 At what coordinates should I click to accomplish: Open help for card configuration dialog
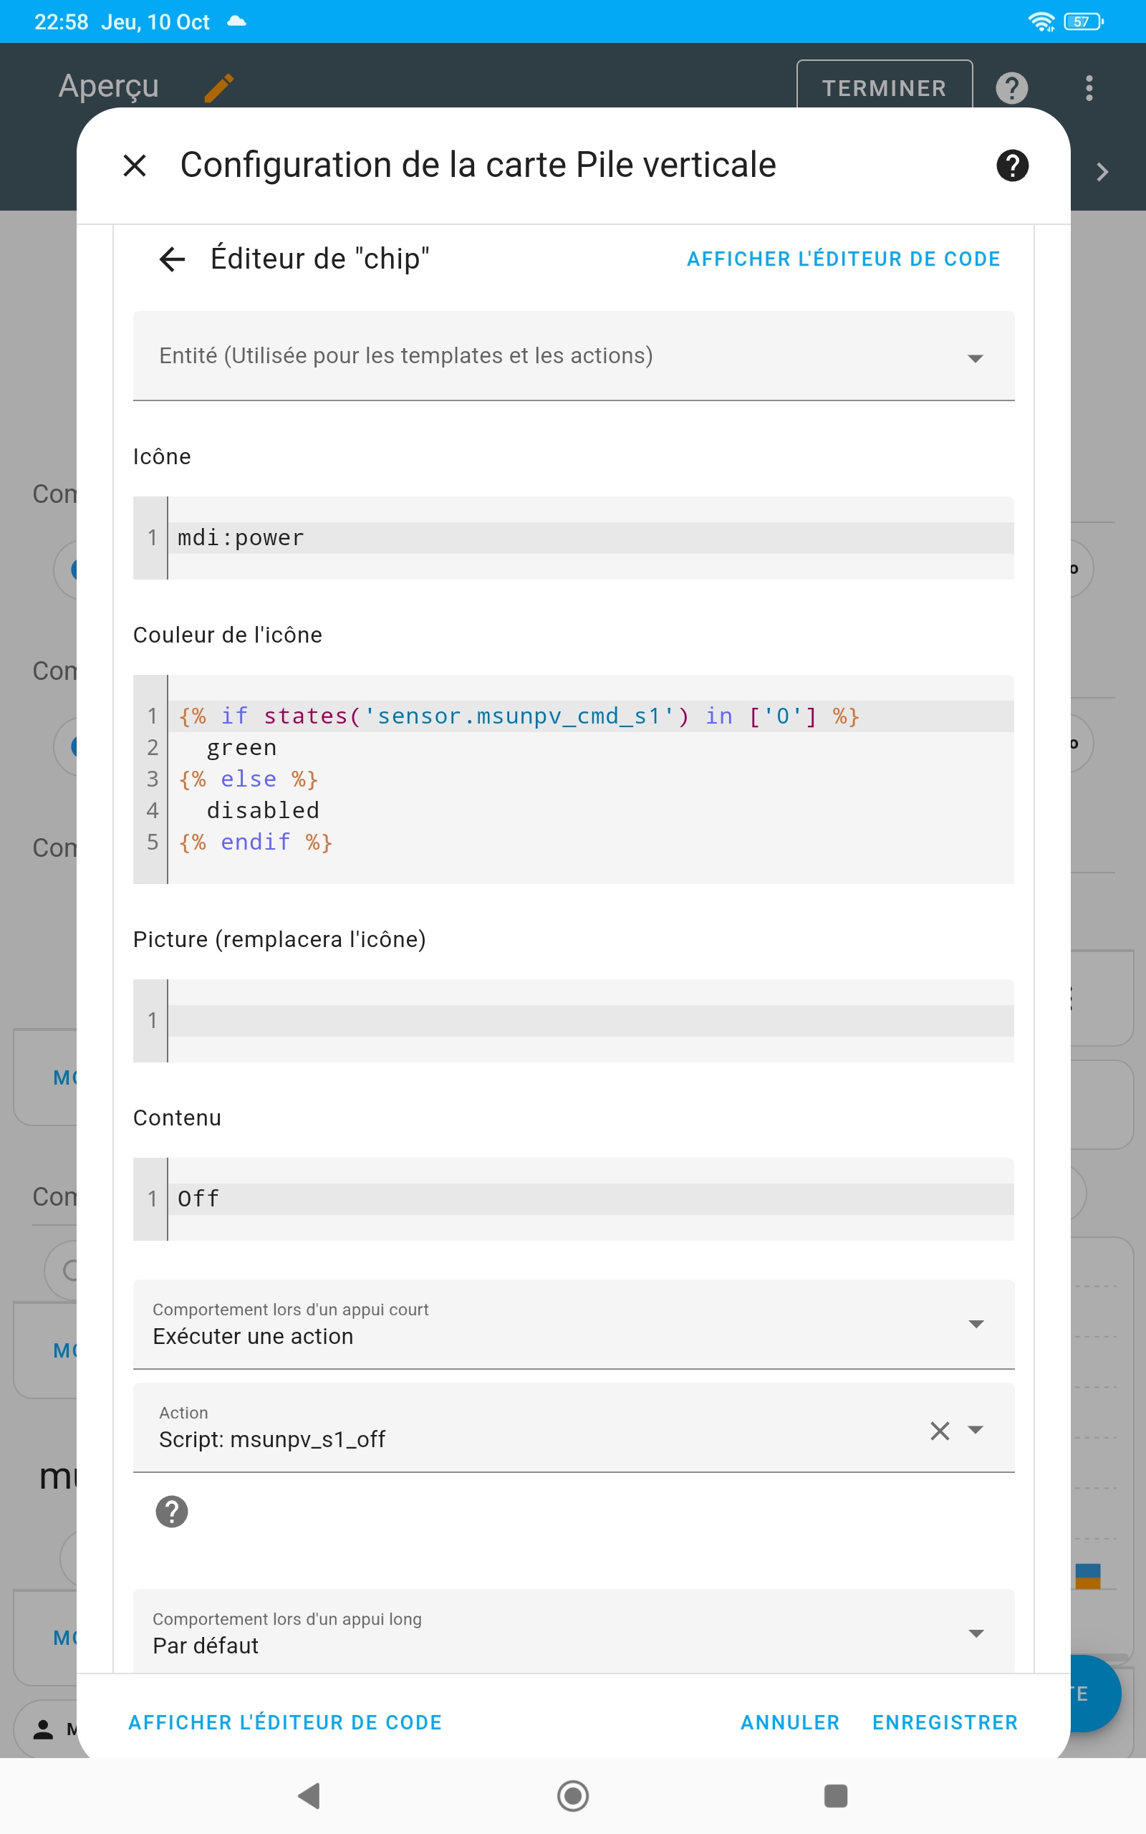[x=1012, y=165]
